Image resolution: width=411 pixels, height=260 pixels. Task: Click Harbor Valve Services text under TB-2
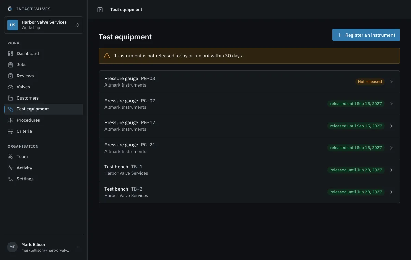point(126,196)
